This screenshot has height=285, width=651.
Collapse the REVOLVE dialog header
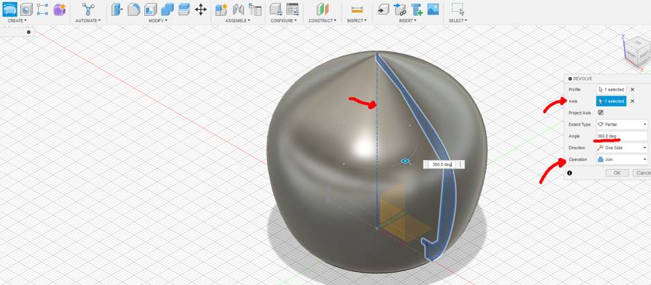tap(570, 78)
